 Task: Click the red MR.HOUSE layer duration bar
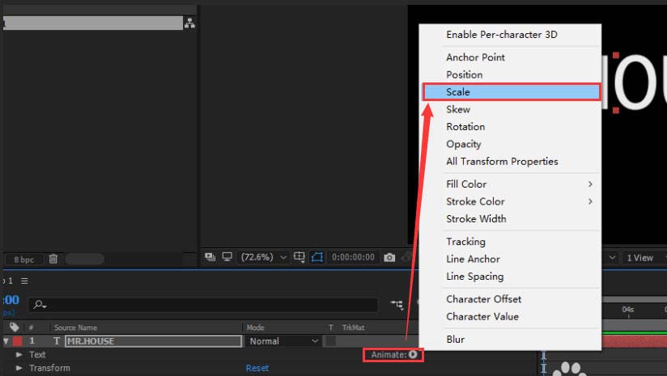point(634,341)
